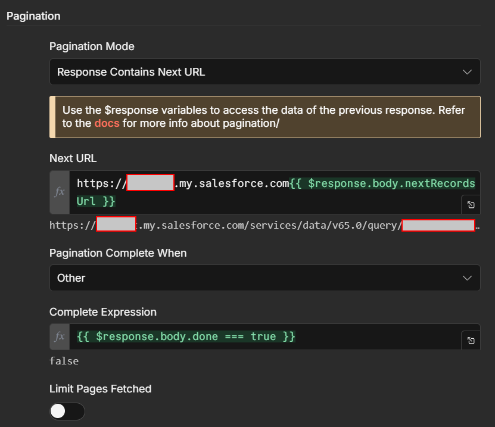Click the Pagination Mode label
Viewport: 495px width, 427px height.
(x=92, y=46)
